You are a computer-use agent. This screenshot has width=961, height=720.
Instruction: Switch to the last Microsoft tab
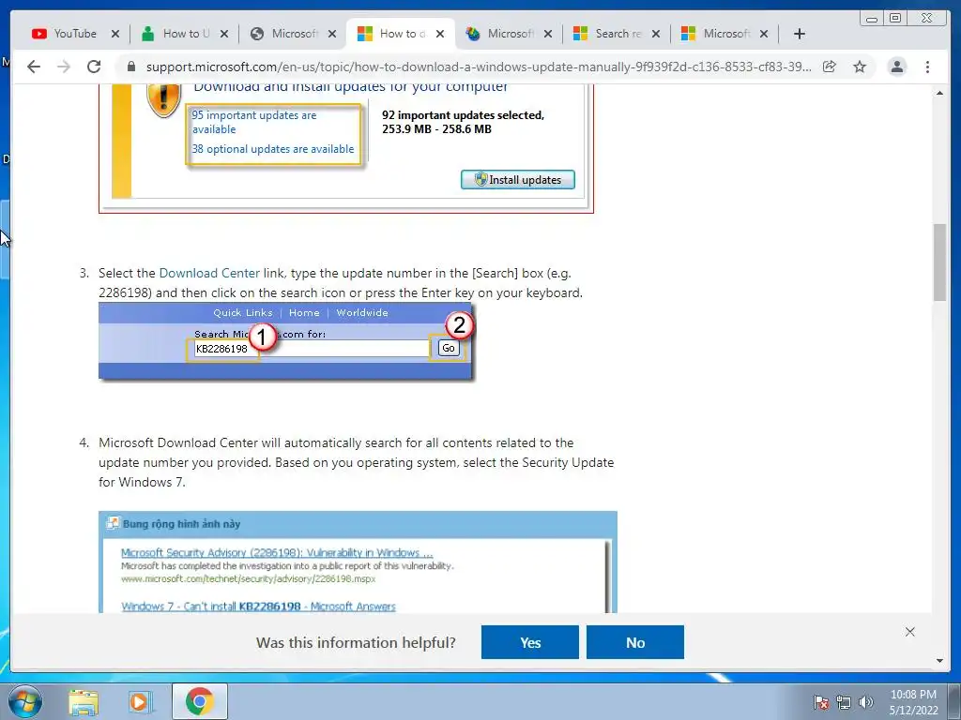pos(716,34)
